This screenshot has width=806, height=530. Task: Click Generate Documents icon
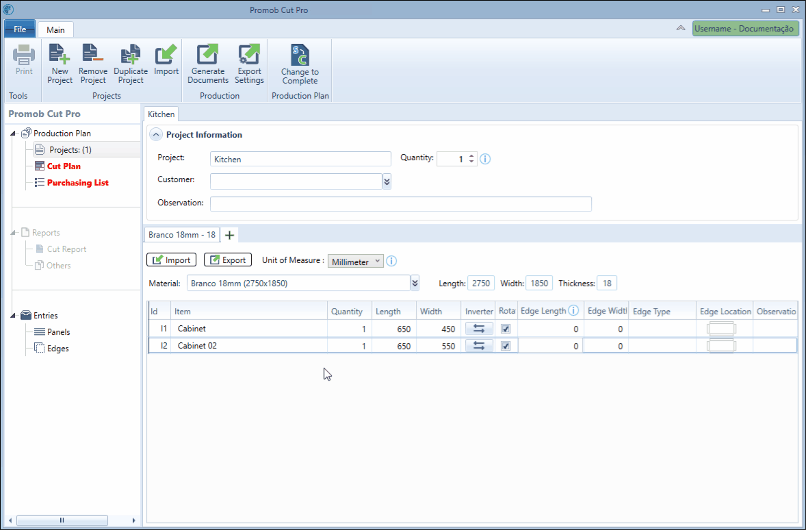208,55
